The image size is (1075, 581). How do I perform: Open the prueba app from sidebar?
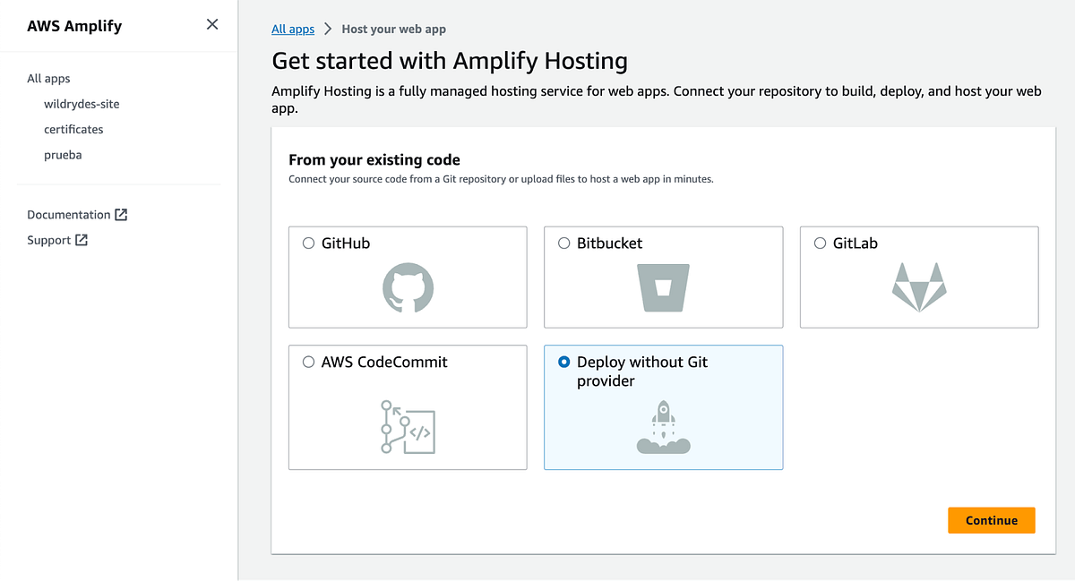click(x=63, y=154)
